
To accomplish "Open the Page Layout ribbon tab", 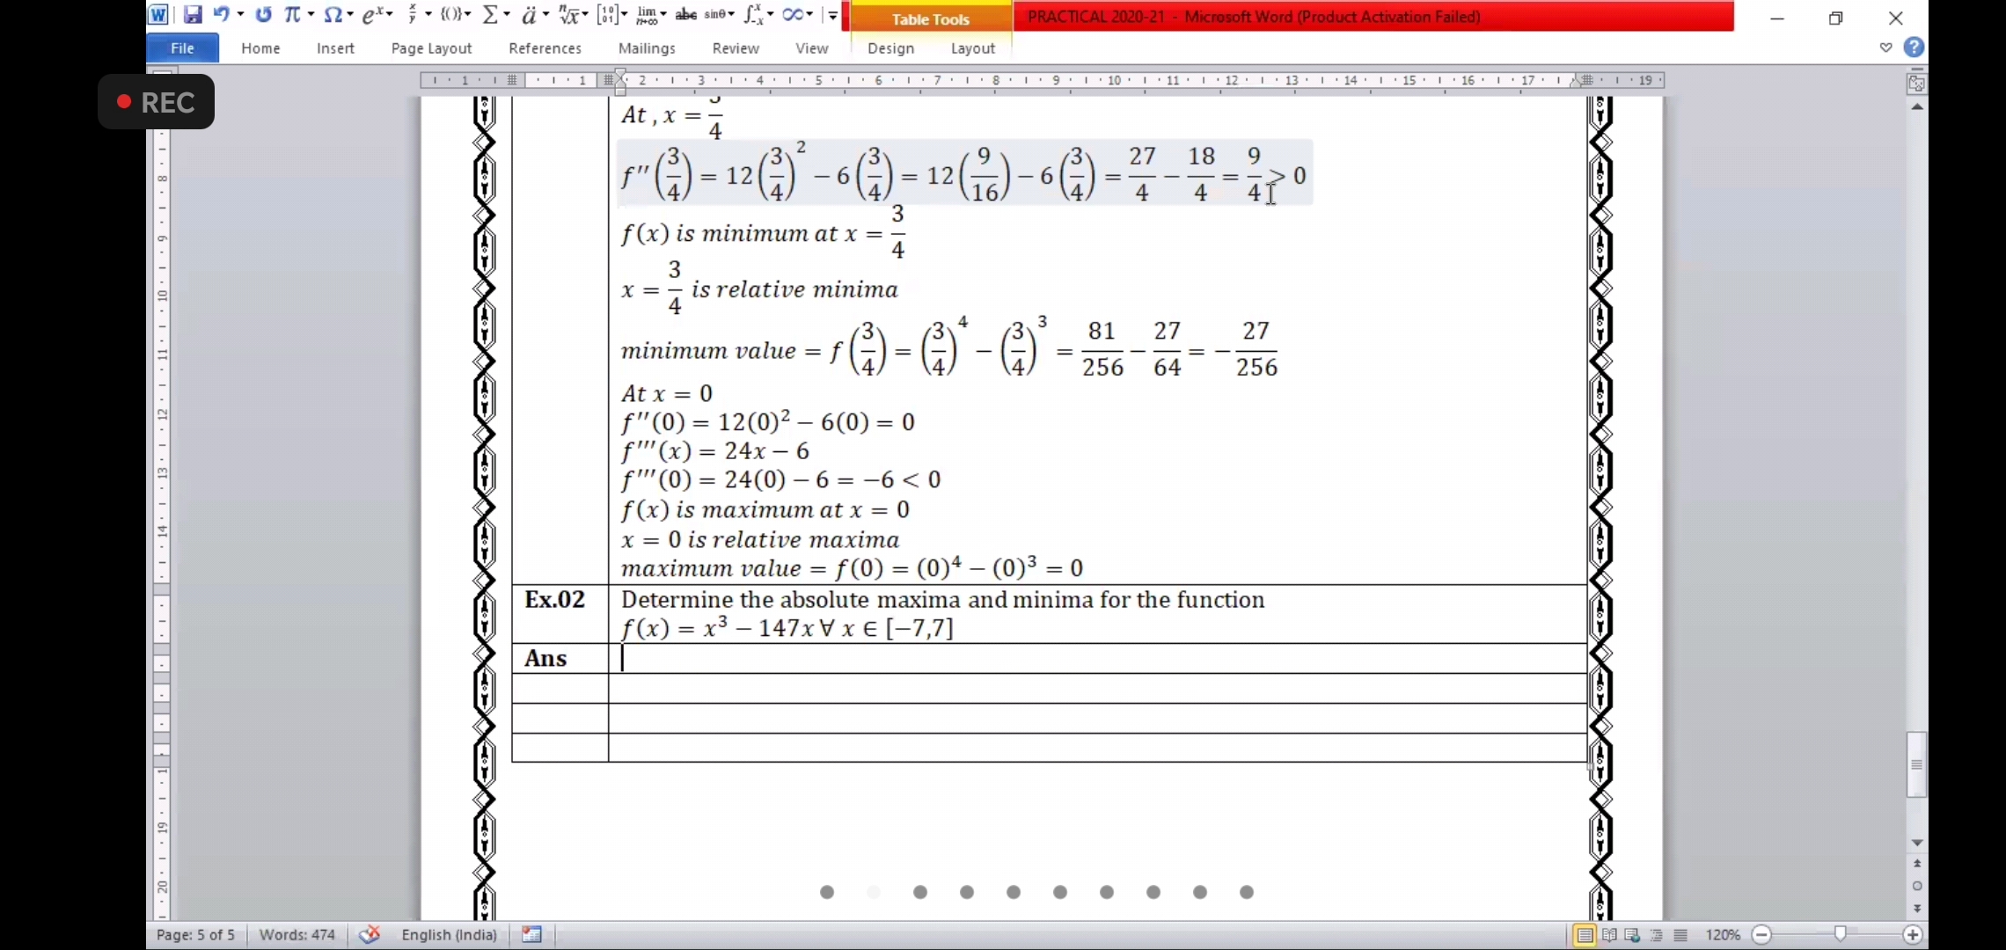I will coord(431,48).
